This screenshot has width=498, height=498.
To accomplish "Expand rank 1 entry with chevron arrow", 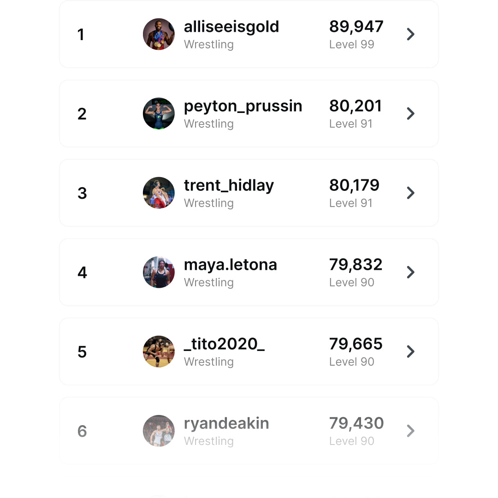I will click(410, 34).
